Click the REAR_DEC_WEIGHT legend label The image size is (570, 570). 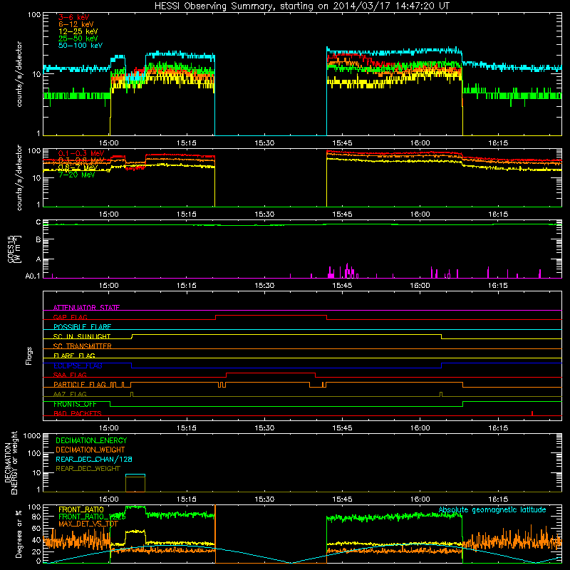(88, 469)
